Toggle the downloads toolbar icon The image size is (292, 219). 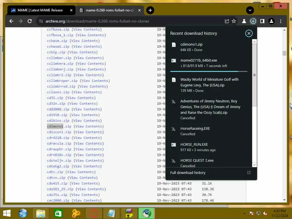(x=253, y=21)
